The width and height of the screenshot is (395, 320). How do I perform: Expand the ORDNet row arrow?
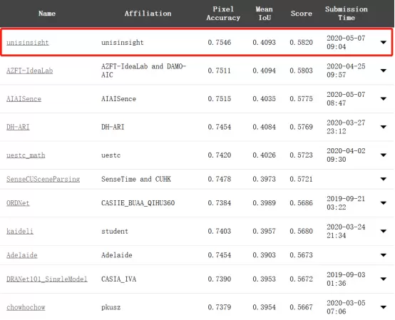[x=383, y=203]
